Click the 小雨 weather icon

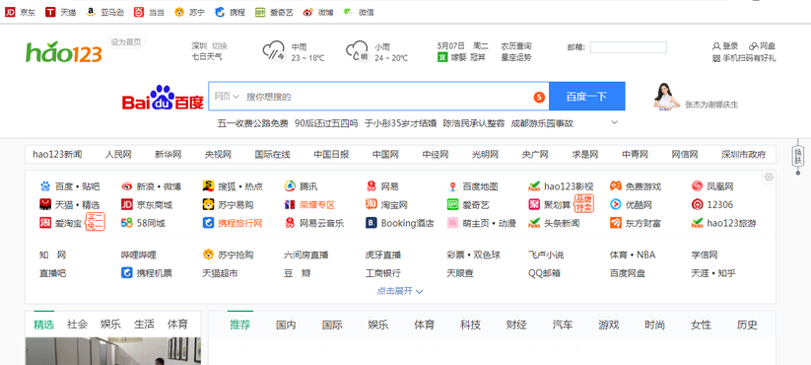click(357, 51)
